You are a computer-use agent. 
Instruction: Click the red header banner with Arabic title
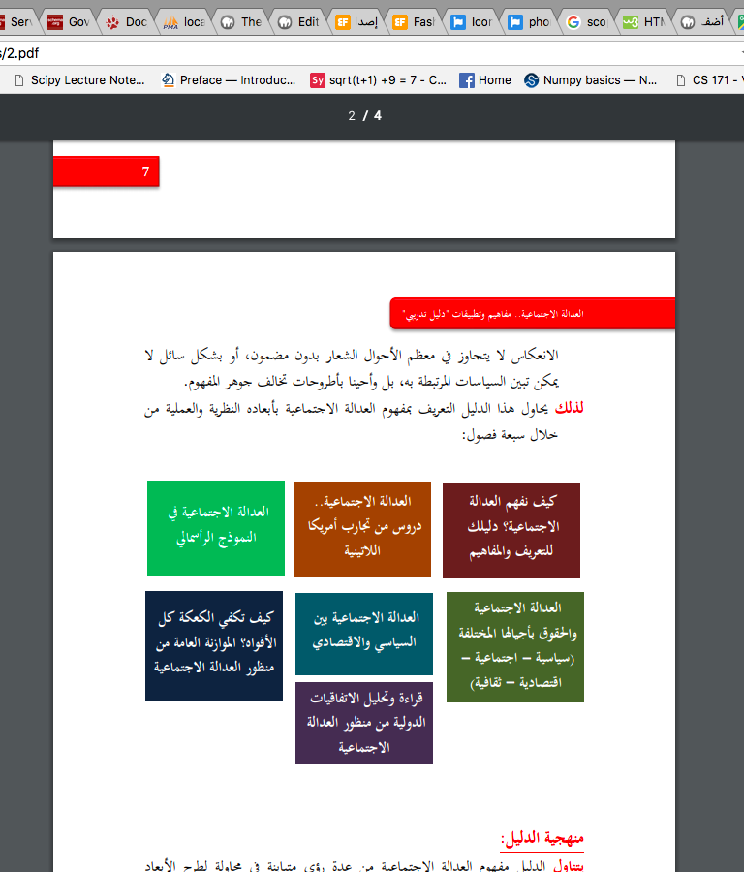click(x=533, y=314)
